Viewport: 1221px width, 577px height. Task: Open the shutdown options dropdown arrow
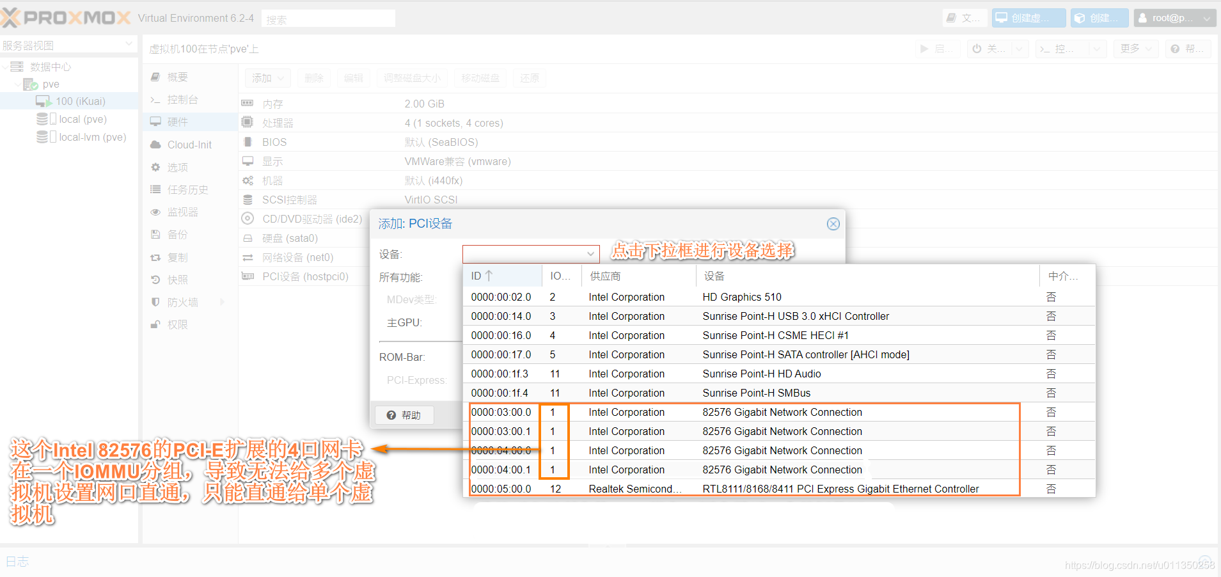coord(1020,49)
